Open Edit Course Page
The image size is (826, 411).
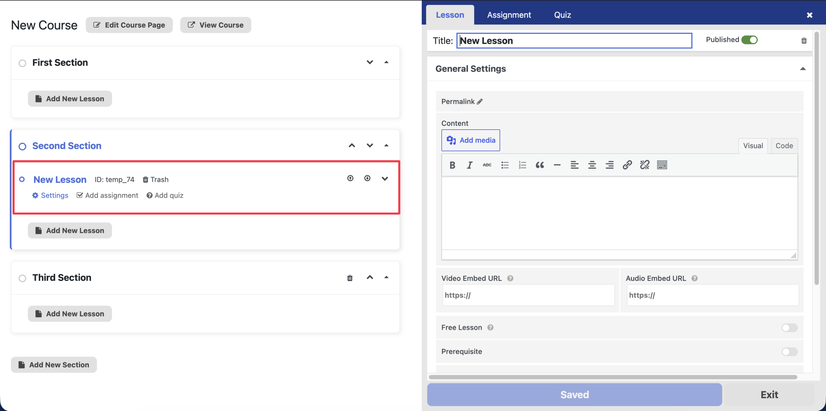pyautogui.click(x=129, y=25)
